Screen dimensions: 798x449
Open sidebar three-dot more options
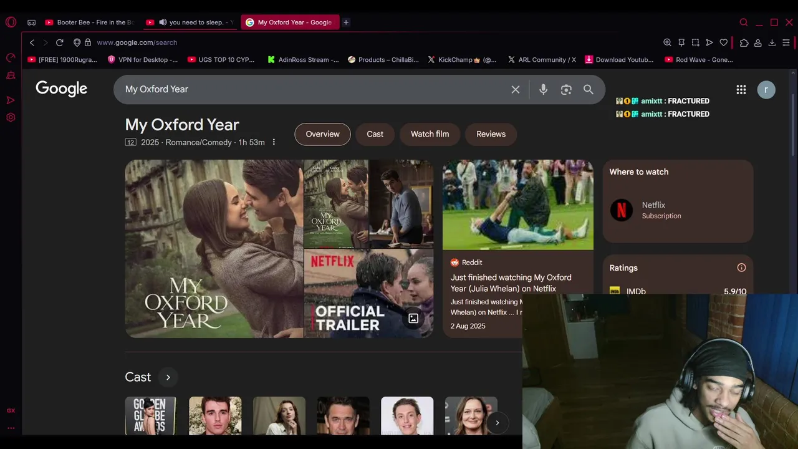pyautogui.click(x=11, y=428)
